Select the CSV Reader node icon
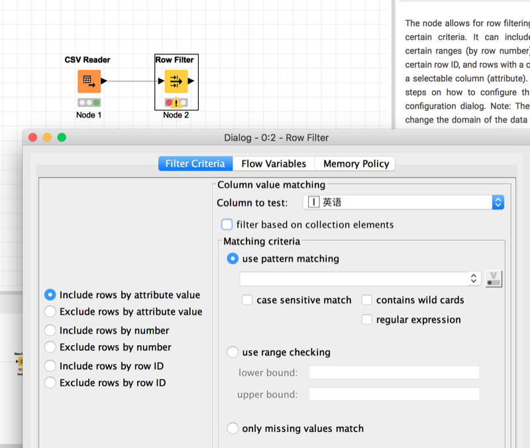The height and width of the screenshot is (448, 530). [x=89, y=81]
